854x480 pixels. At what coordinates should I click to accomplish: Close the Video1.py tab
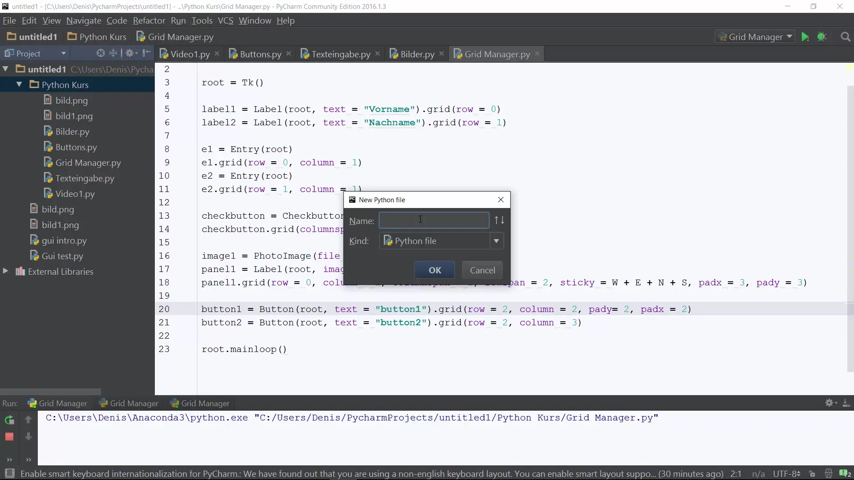click(217, 53)
